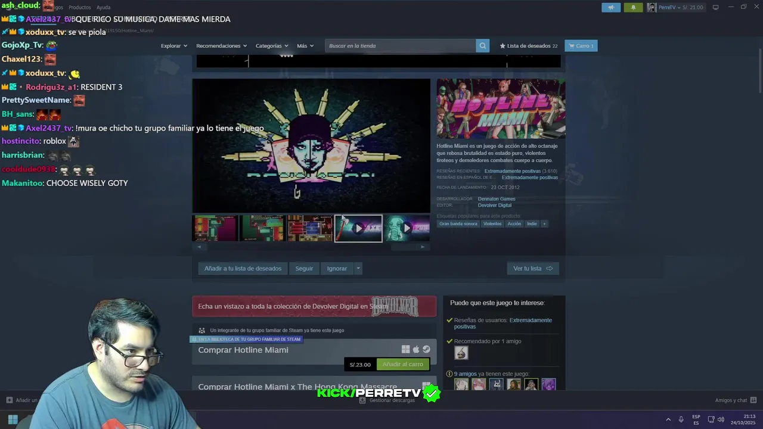This screenshot has height=429, width=763.
Task: Click the Ignorar button
Action: coord(337,269)
